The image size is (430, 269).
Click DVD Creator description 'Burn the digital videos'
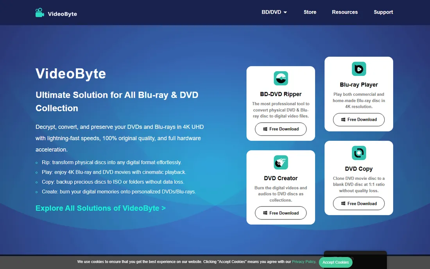(x=281, y=194)
